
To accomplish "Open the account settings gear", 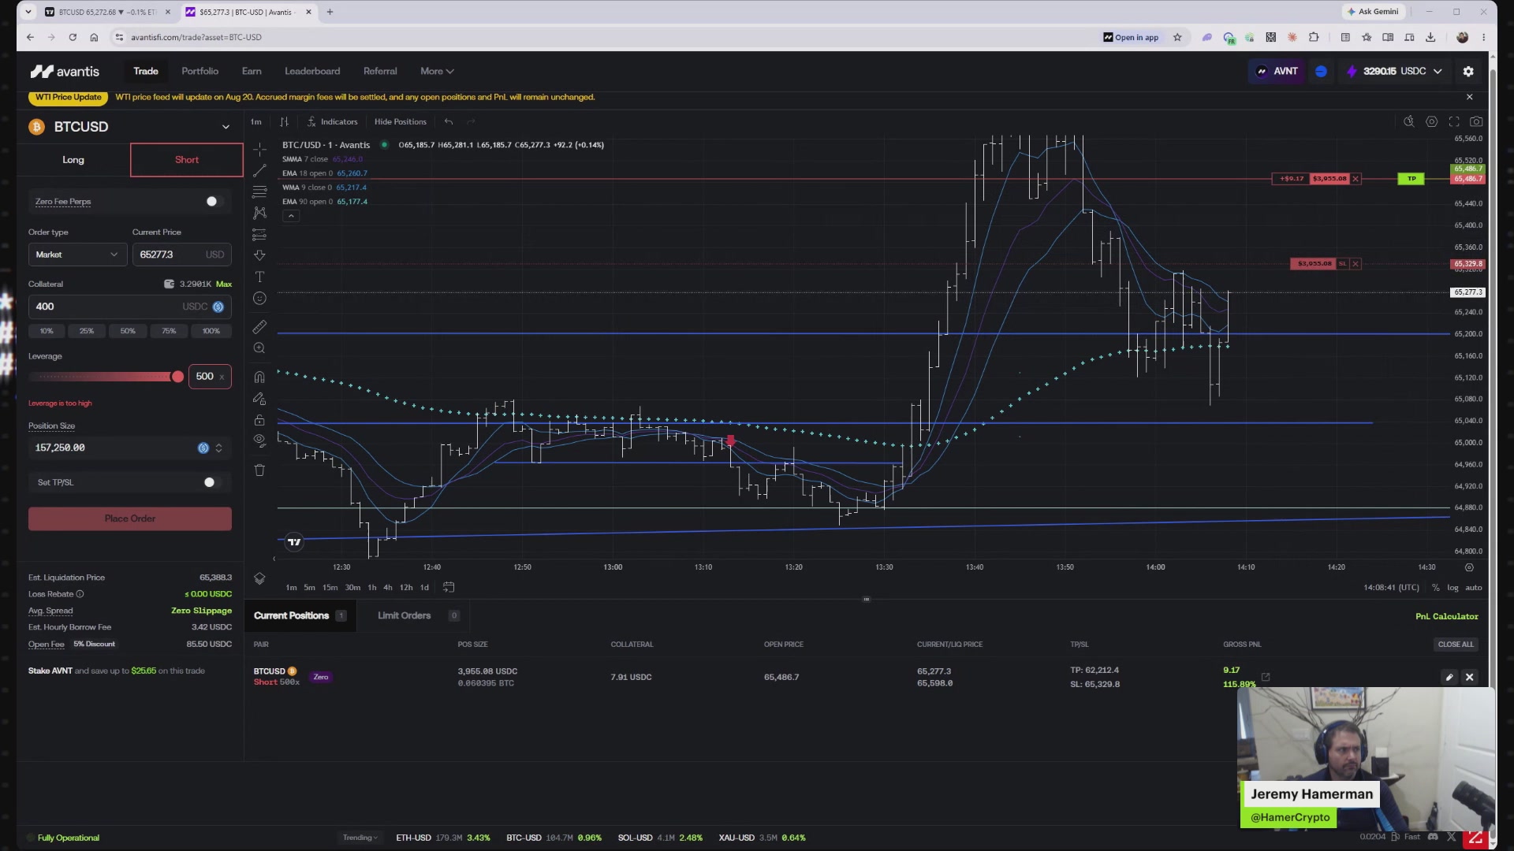I will pyautogui.click(x=1468, y=71).
